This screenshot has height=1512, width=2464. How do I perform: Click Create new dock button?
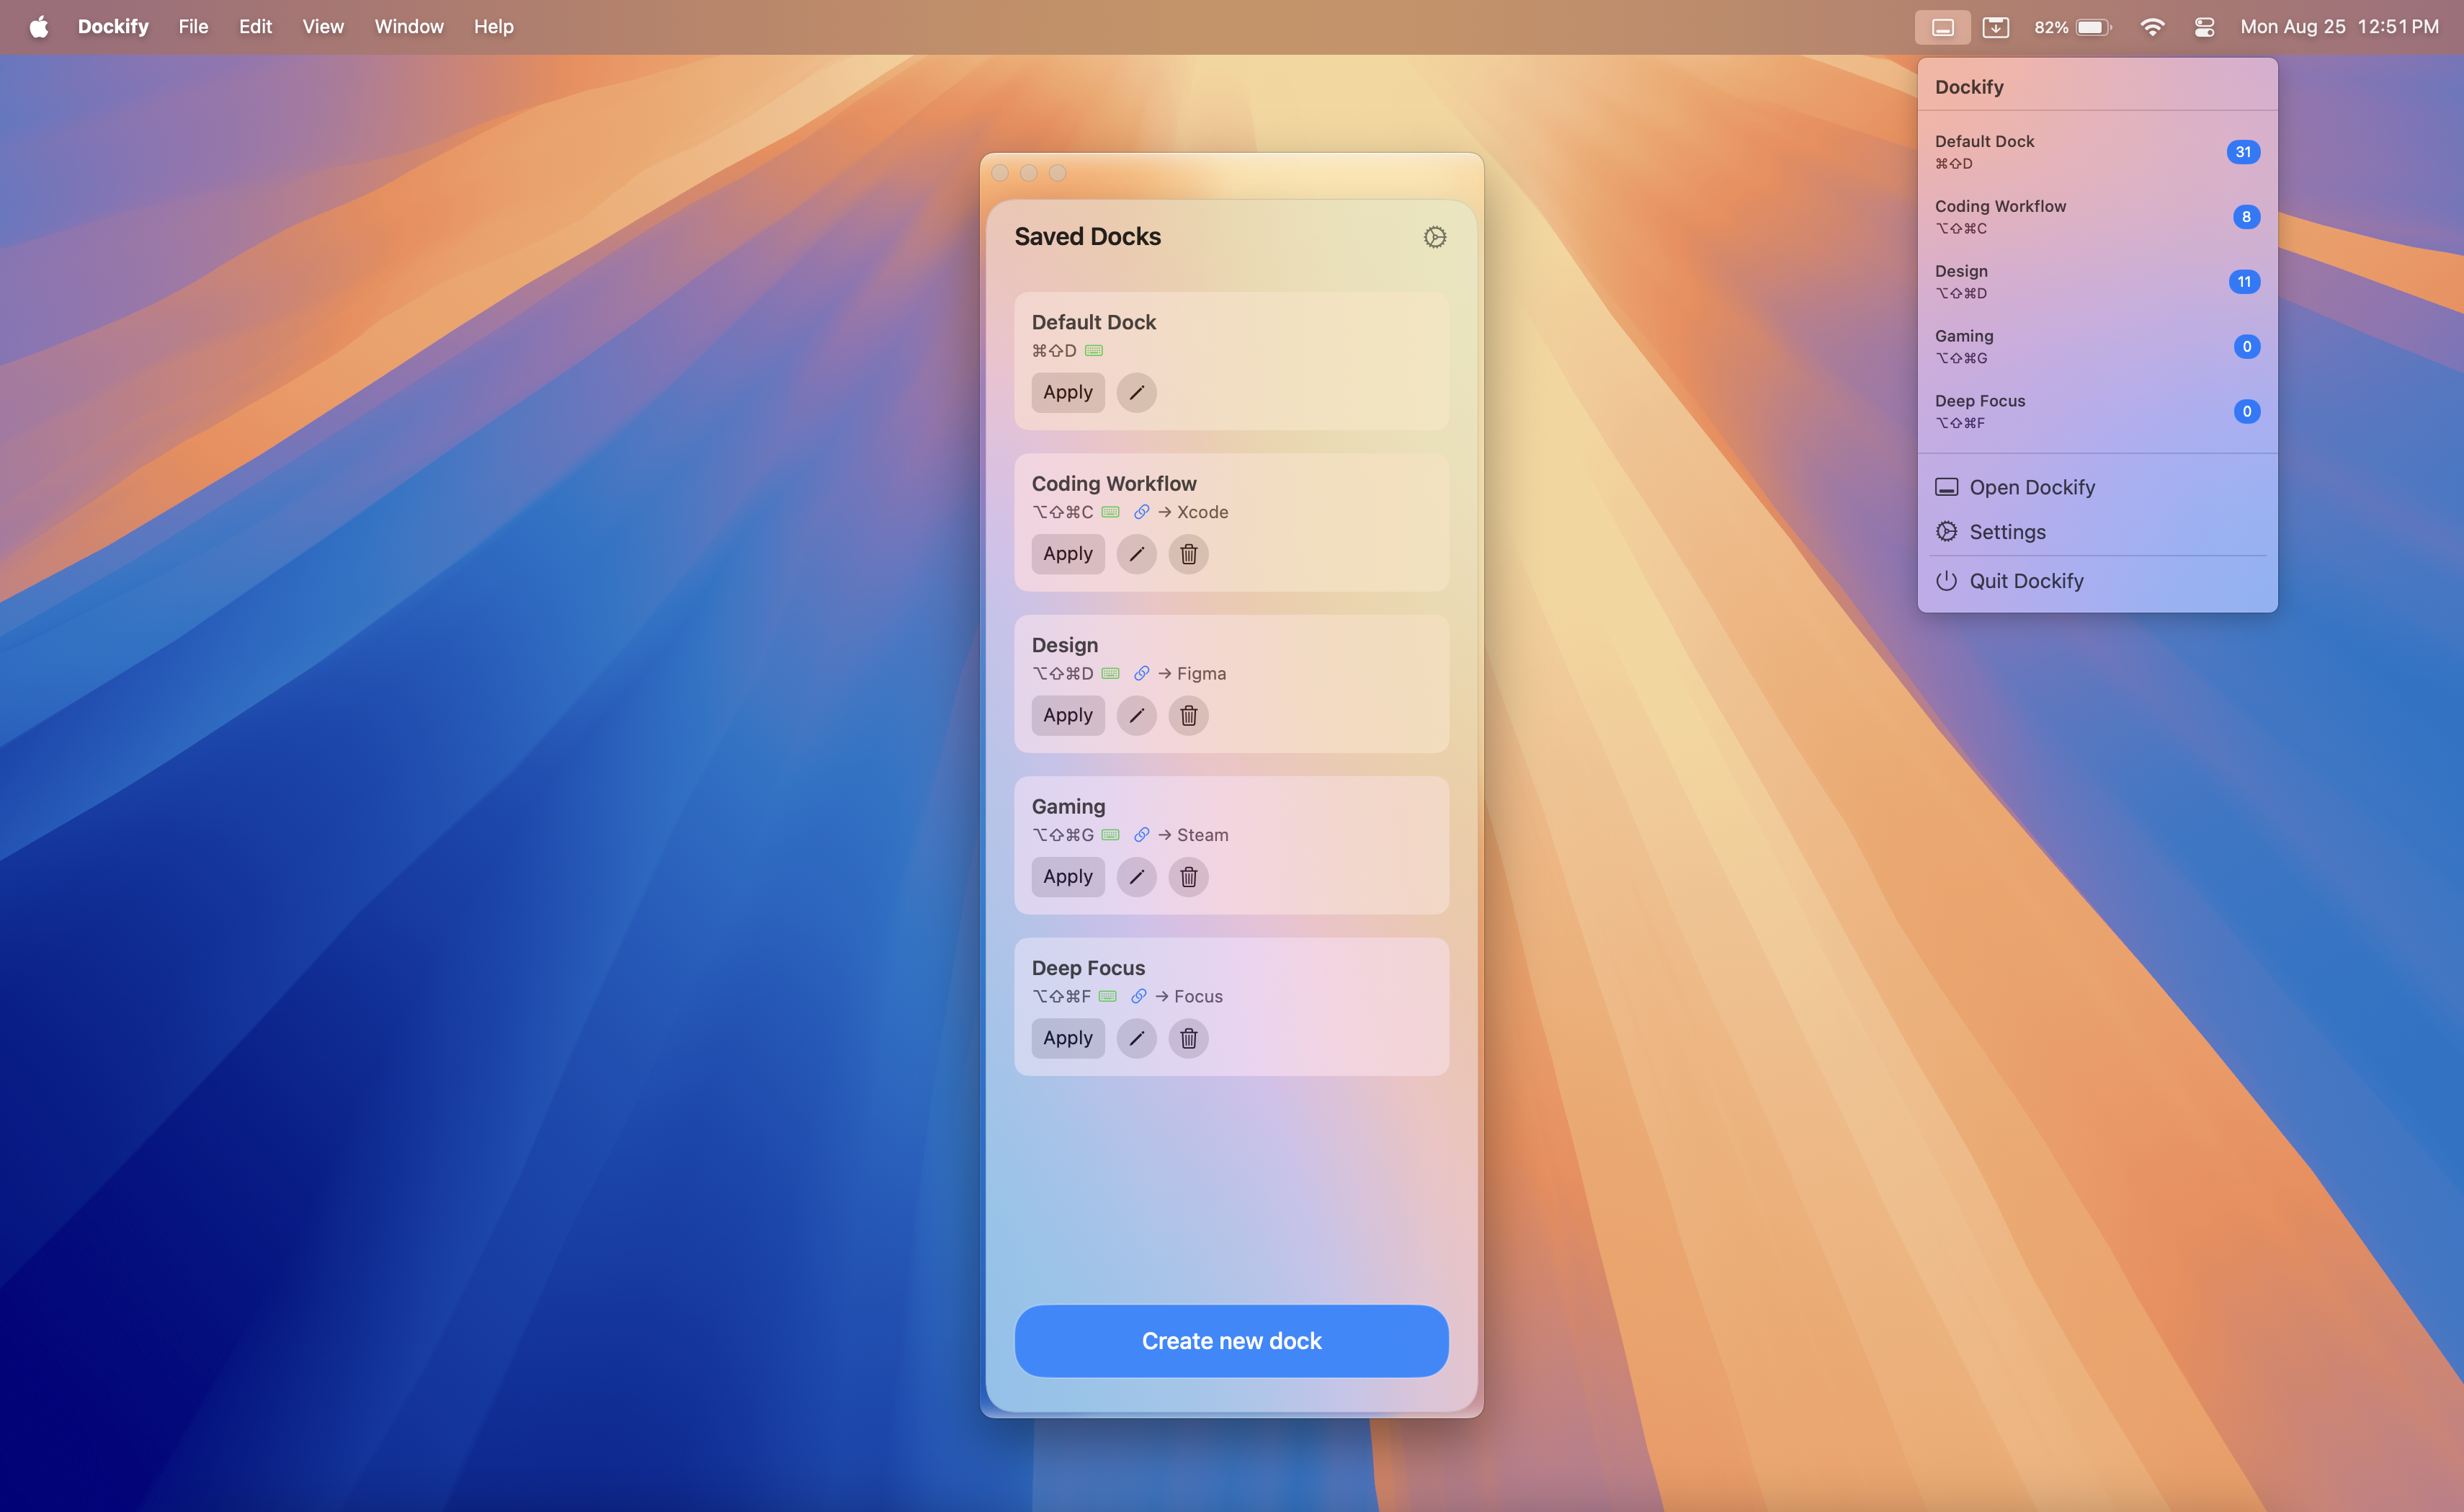point(1231,1341)
